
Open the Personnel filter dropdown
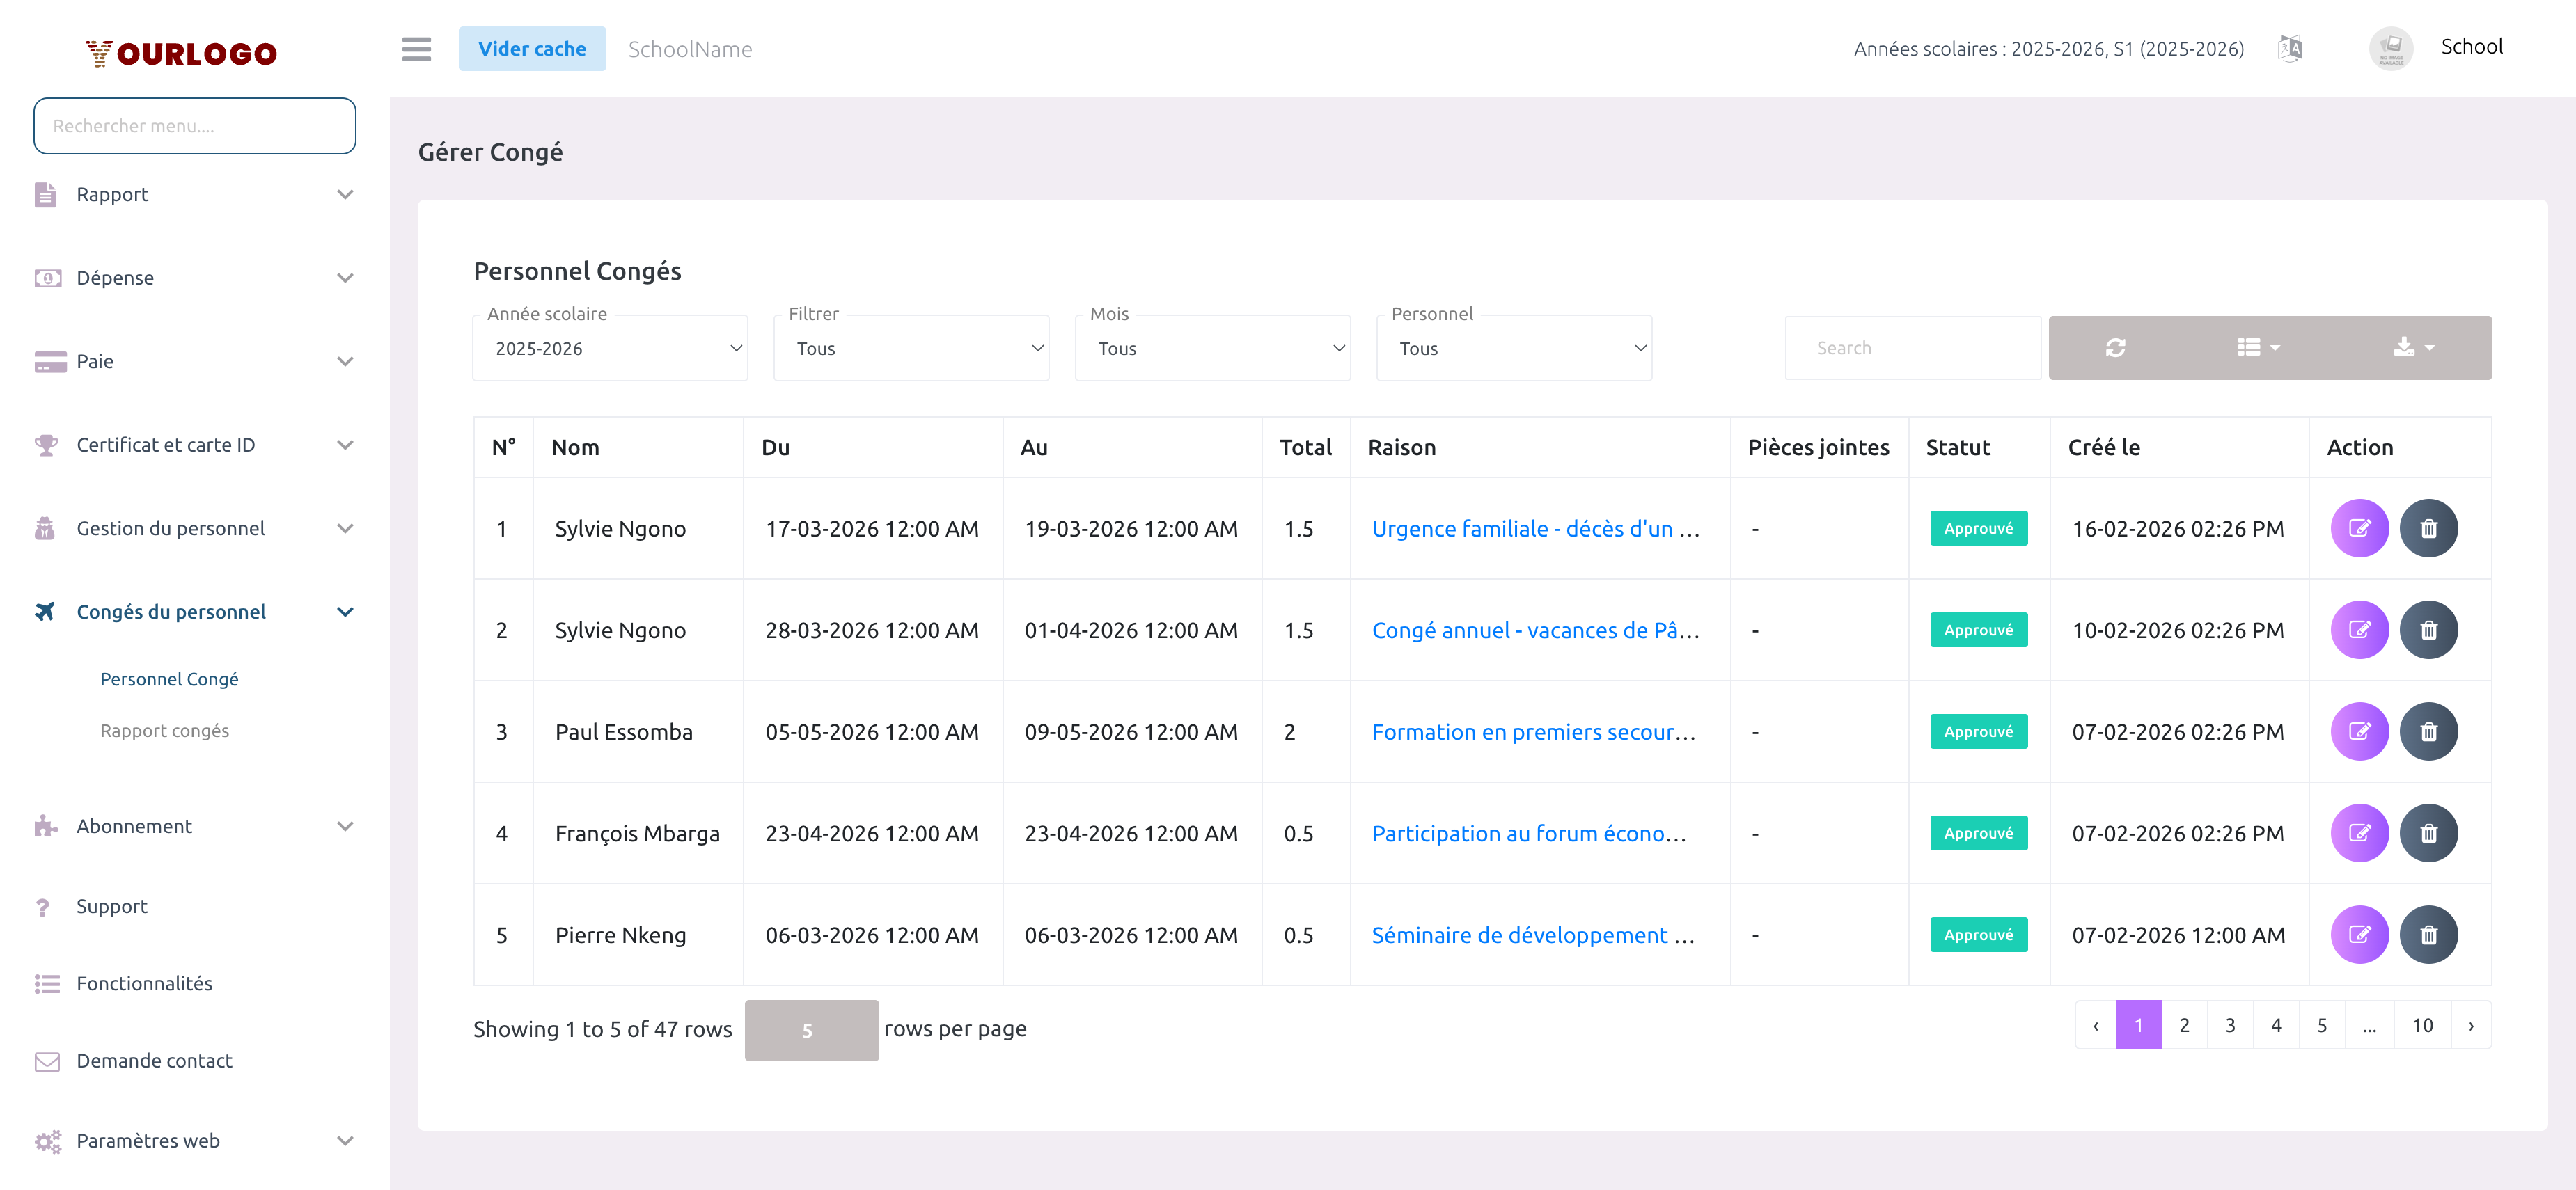[x=1513, y=349]
